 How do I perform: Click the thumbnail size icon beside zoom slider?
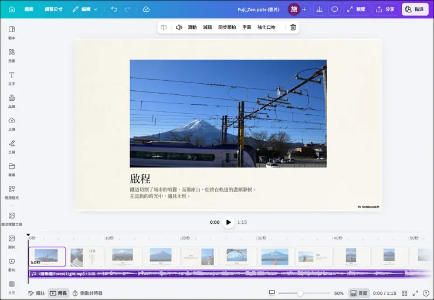click(x=272, y=293)
